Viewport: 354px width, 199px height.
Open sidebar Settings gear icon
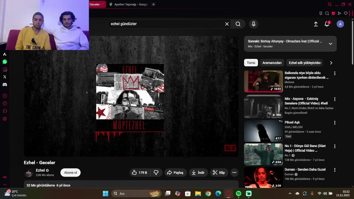tap(5, 119)
